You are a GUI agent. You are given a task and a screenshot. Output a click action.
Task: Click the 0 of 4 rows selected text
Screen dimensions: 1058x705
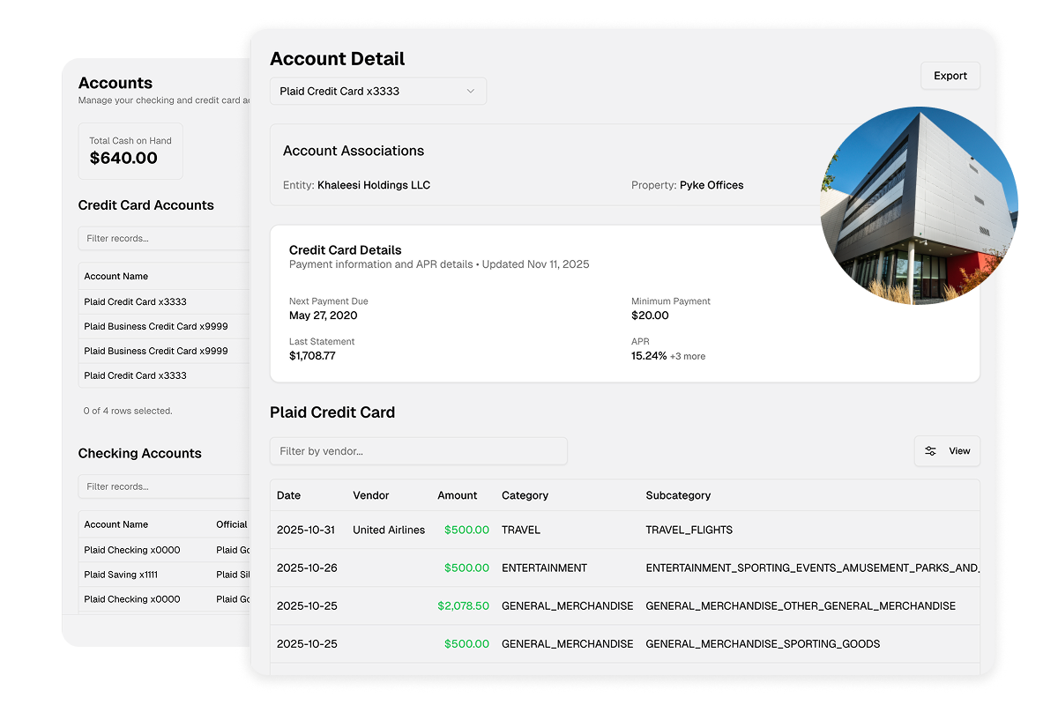[128, 411]
